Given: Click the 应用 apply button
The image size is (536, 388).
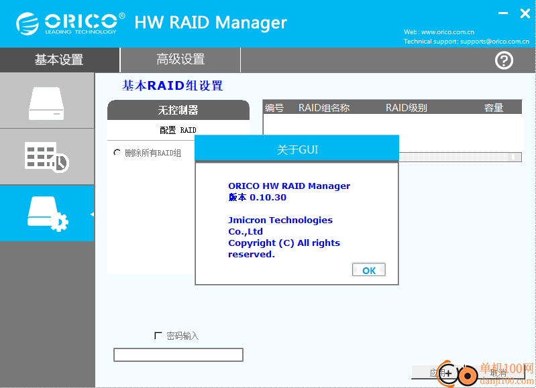Looking at the screenshot, I should (x=437, y=373).
